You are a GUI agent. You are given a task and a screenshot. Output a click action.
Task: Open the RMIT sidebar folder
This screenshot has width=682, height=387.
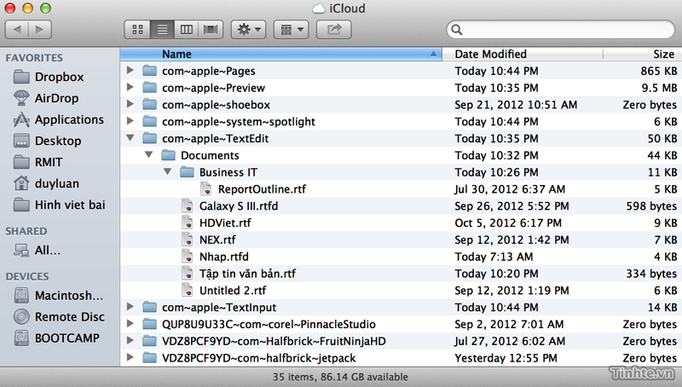click(38, 162)
